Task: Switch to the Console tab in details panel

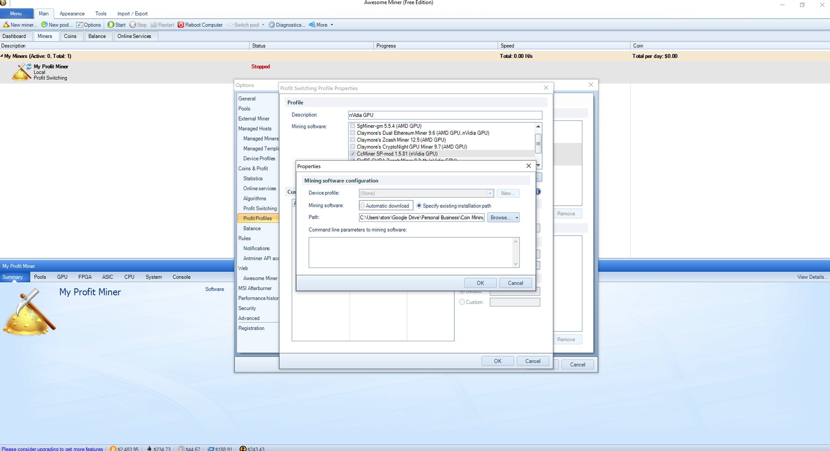Action: click(x=181, y=277)
